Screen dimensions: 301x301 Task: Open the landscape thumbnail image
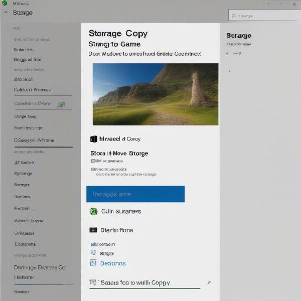pyautogui.click(x=156, y=94)
